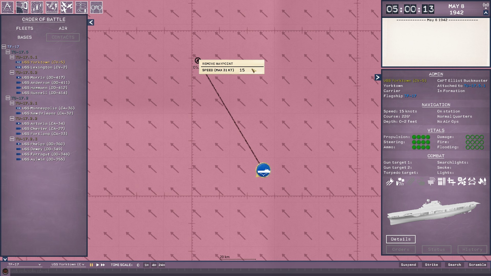491x276 pixels.
Task: Click the ammunition shells status icon
Action: (441, 181)
